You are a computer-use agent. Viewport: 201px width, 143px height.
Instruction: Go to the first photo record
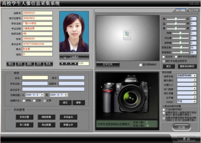(61, 63)
